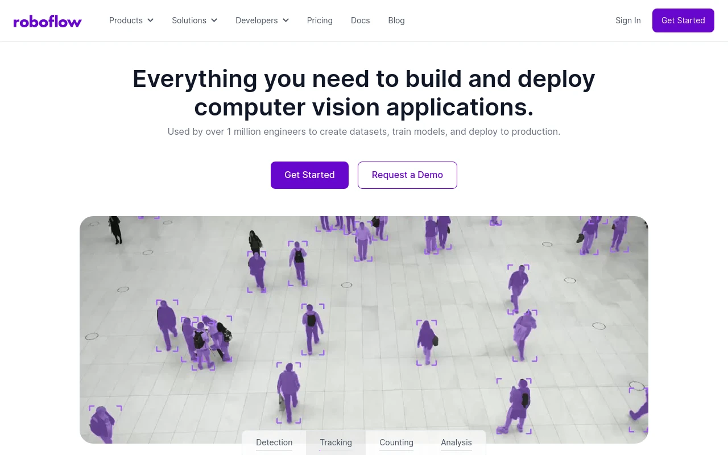Click the subtitle about 1 million engineers

click(364, 131)
